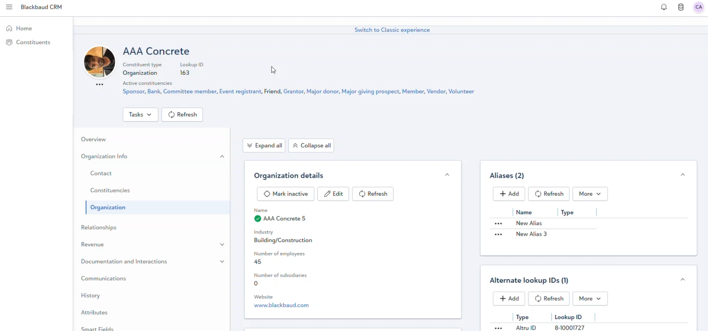
Task: Refresh the Organization details section
Action: [x=373, y=194]
